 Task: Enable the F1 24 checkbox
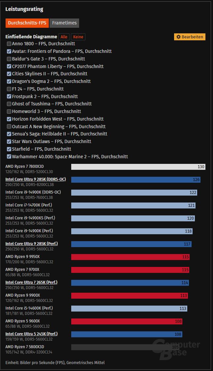[9, 89]
